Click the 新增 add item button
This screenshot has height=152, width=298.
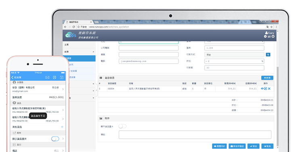267,78
